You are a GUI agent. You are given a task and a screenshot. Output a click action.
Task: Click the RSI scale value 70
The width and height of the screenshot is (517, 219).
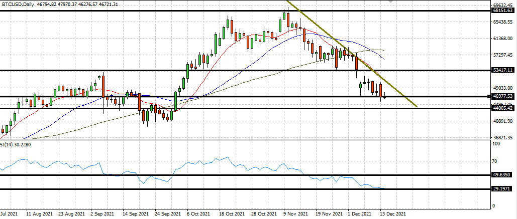[x=495, y=161]
